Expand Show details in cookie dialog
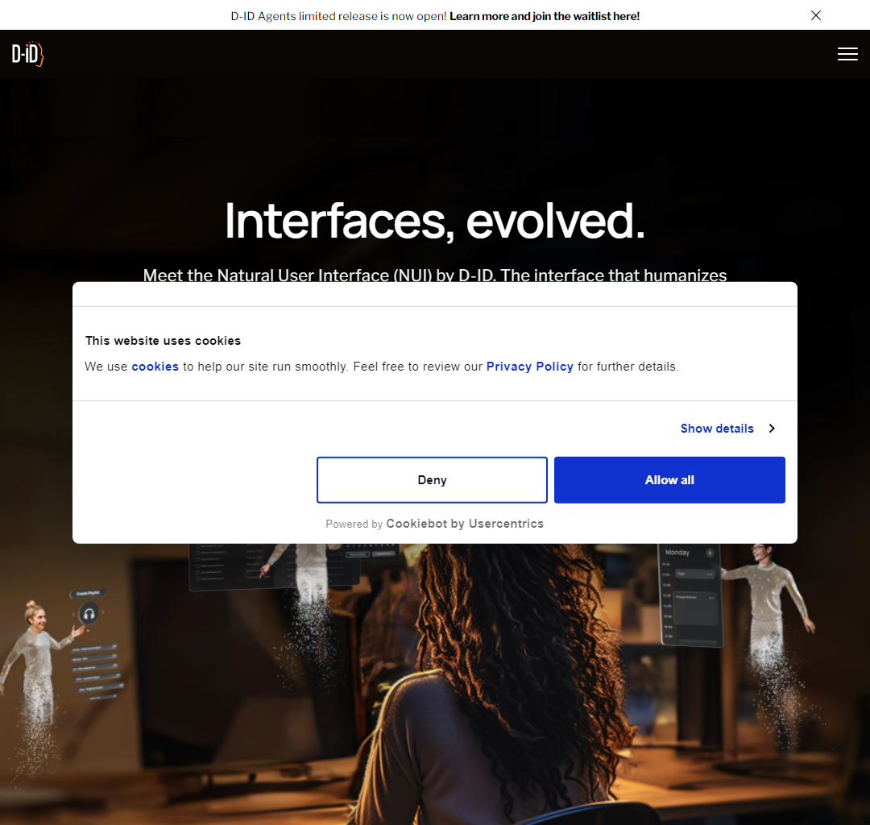The image size is (870, 825). [727, 429]
